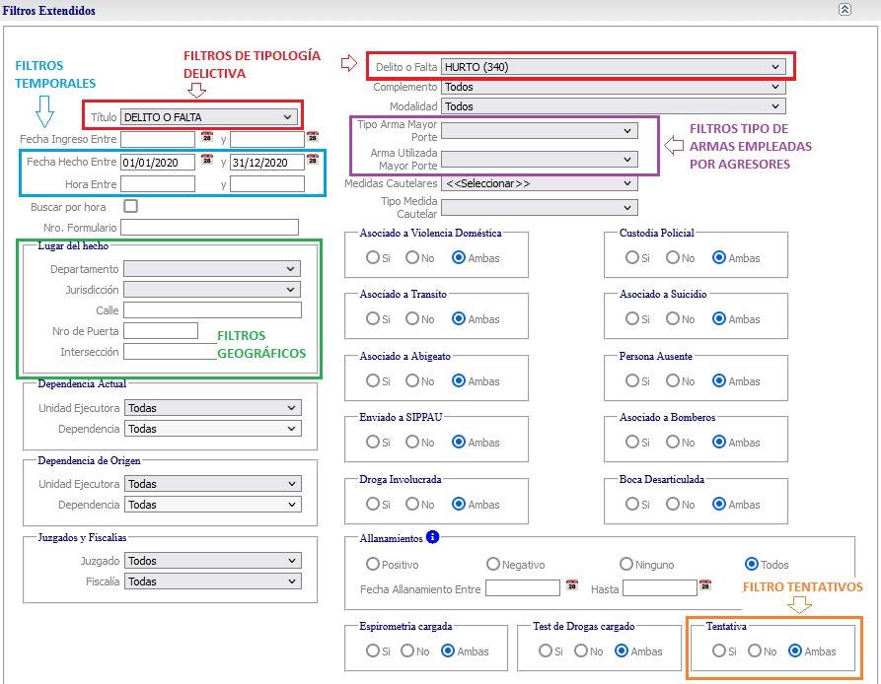The image size is (881, 684).
Task: Open calendar for Allanamiento Hasta date
Action: pyautogui.click(x=705, y=586)
